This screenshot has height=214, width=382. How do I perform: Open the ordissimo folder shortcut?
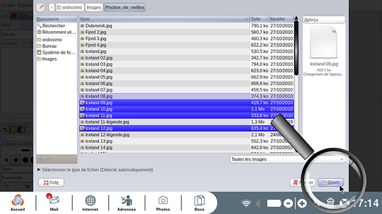point(56,40)
